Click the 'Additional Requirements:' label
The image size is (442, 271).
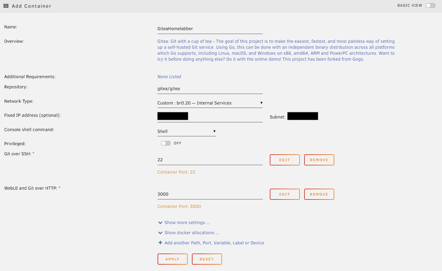30,77
